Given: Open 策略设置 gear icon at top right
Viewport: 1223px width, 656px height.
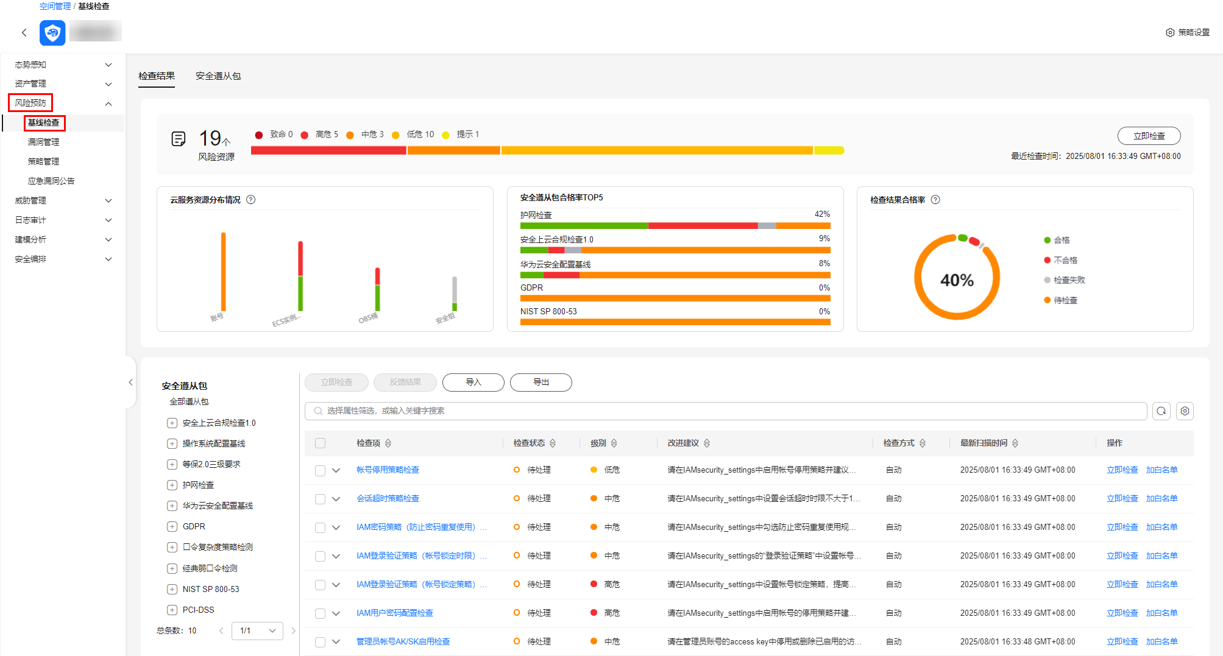Looking at the screenshot, I should click(1170, 32).
